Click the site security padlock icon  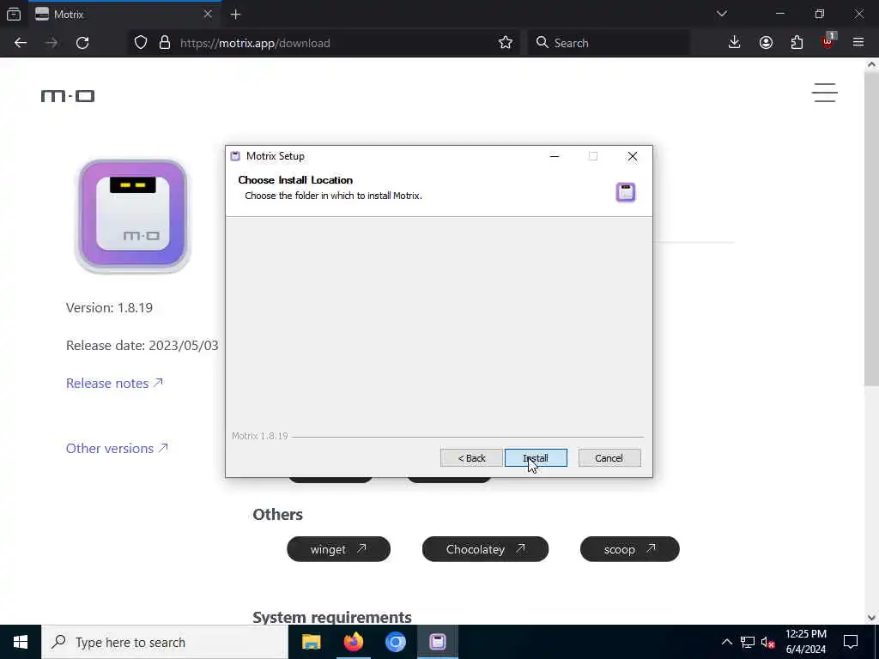tap(165, 43)
